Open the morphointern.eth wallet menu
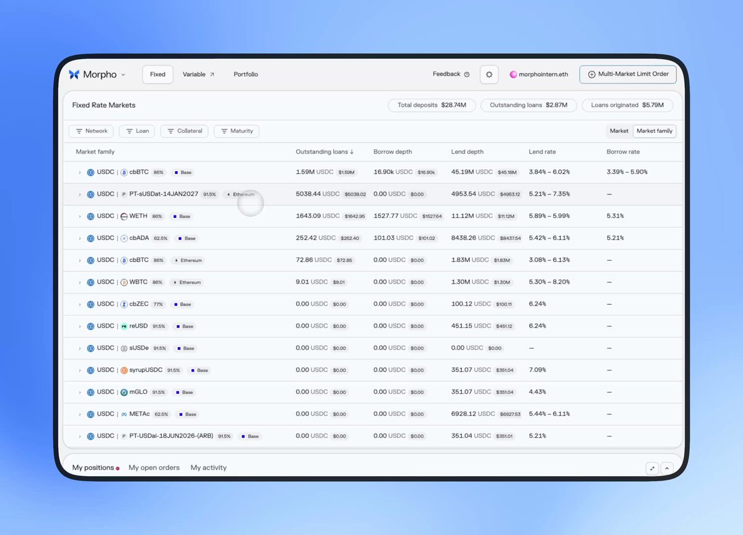The height and width of the screenshot is (535, 743). pos(539,74)
